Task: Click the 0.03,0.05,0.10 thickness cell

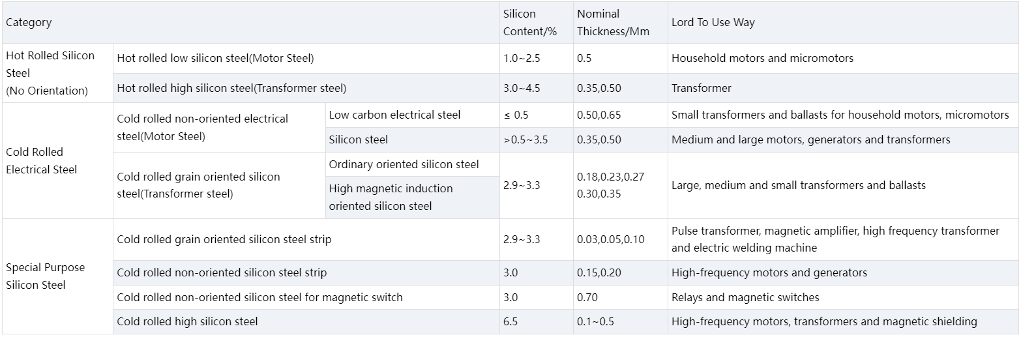Action: click(x=610, y=240)
